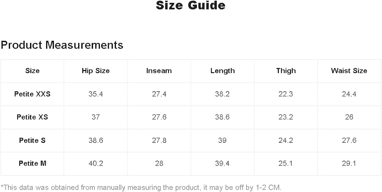Select Petite XS thigh value 23.2

pyautogui.click(x=286, y=117)
